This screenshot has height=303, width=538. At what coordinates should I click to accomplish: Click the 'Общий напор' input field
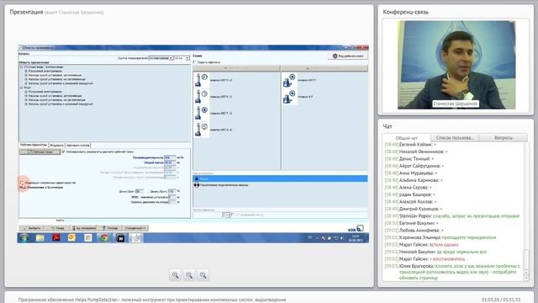(x=170, y=162)
